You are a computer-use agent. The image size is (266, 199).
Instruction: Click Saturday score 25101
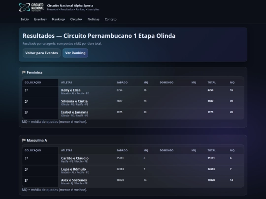click(120, 158)
